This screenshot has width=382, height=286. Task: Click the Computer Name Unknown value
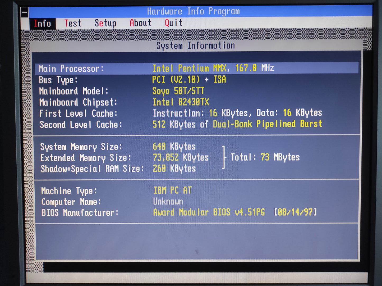click(168, 202)
